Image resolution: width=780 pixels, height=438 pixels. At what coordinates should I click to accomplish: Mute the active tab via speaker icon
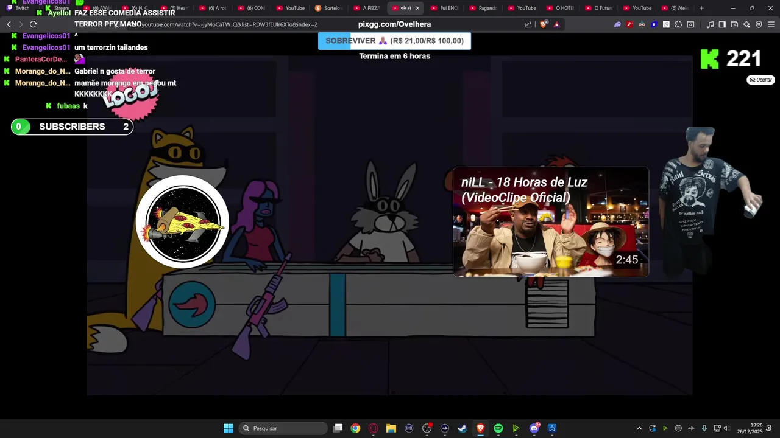[x=403, y=8]
